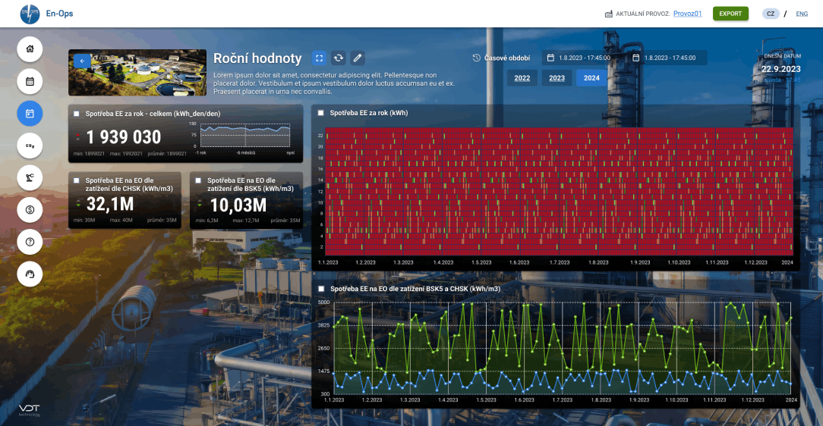
Task: Go to the Home dashboard in the sidebar
Action: 30,49
